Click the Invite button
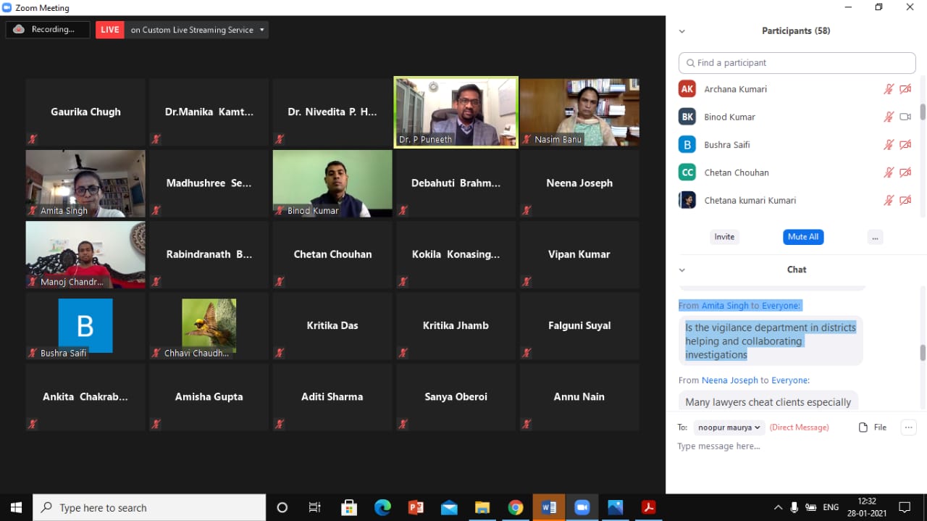Viewport: 927px width, 521px height. [x=724, y=237]
